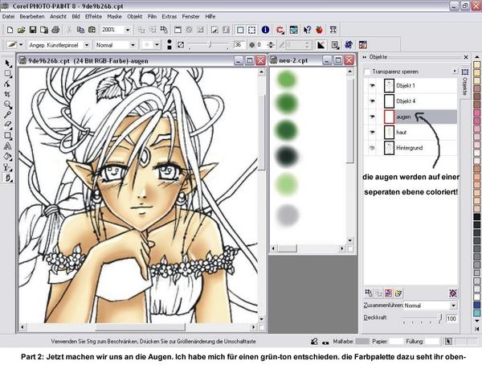Select the Zoom magnifier tool

click(x=8, y=105)
